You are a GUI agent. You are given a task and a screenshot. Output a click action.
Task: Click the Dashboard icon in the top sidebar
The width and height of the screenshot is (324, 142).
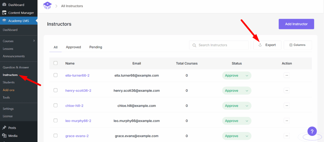click(4, 5)
